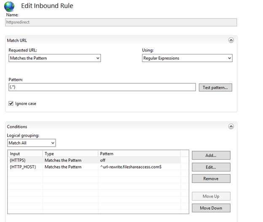This screenshot has width=263, height=222.
Task: Click the Move Up button
Action: (211, 196)
